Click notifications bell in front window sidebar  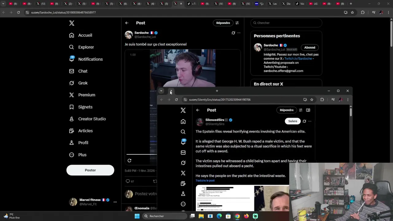(x=183, y=142)
